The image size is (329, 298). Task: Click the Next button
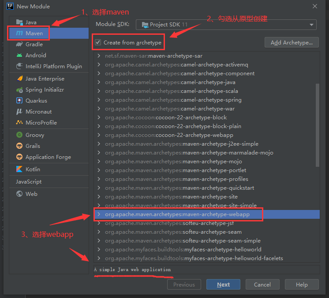[x=223, y=285]
